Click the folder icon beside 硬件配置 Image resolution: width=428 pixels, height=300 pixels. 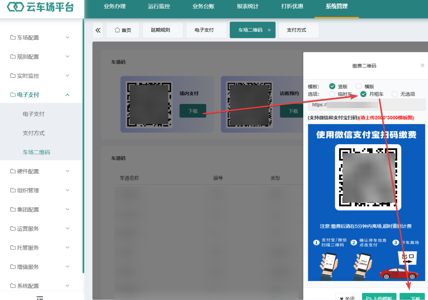coord(13,171)
